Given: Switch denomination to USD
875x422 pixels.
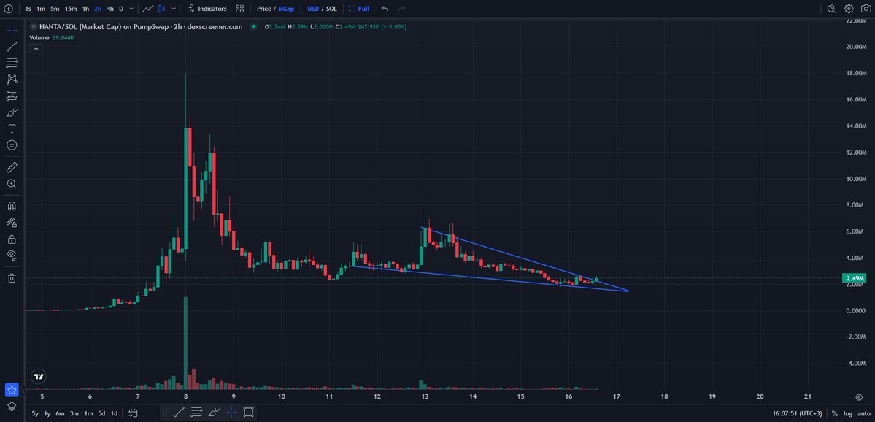Looking at the screenshot, I should [x=313, y=9].
